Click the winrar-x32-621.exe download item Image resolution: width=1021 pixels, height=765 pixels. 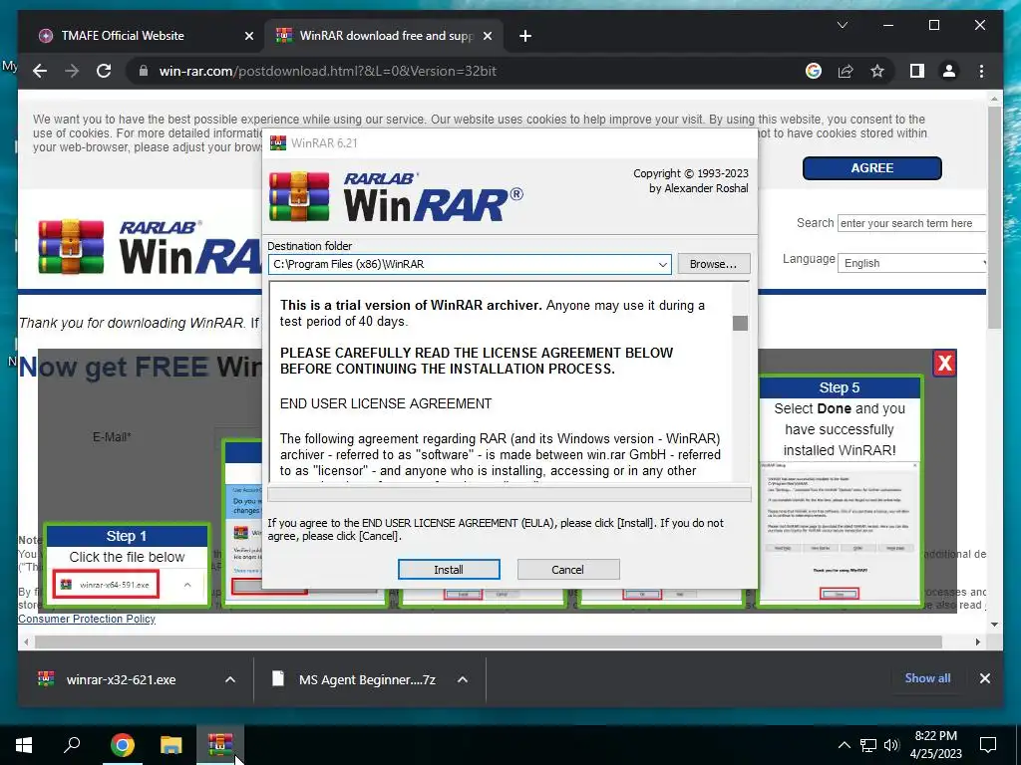coord(121,679)
